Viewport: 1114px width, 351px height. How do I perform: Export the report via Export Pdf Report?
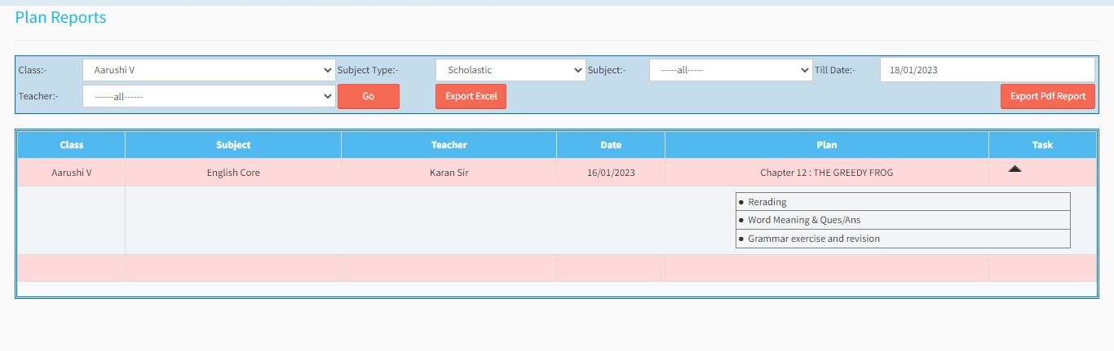1047,96
